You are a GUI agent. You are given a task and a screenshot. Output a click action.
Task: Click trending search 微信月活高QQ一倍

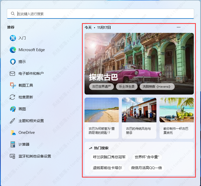(x=146, y=168)
